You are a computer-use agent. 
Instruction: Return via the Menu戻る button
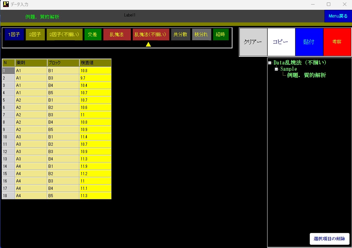[x=338, y=16]
